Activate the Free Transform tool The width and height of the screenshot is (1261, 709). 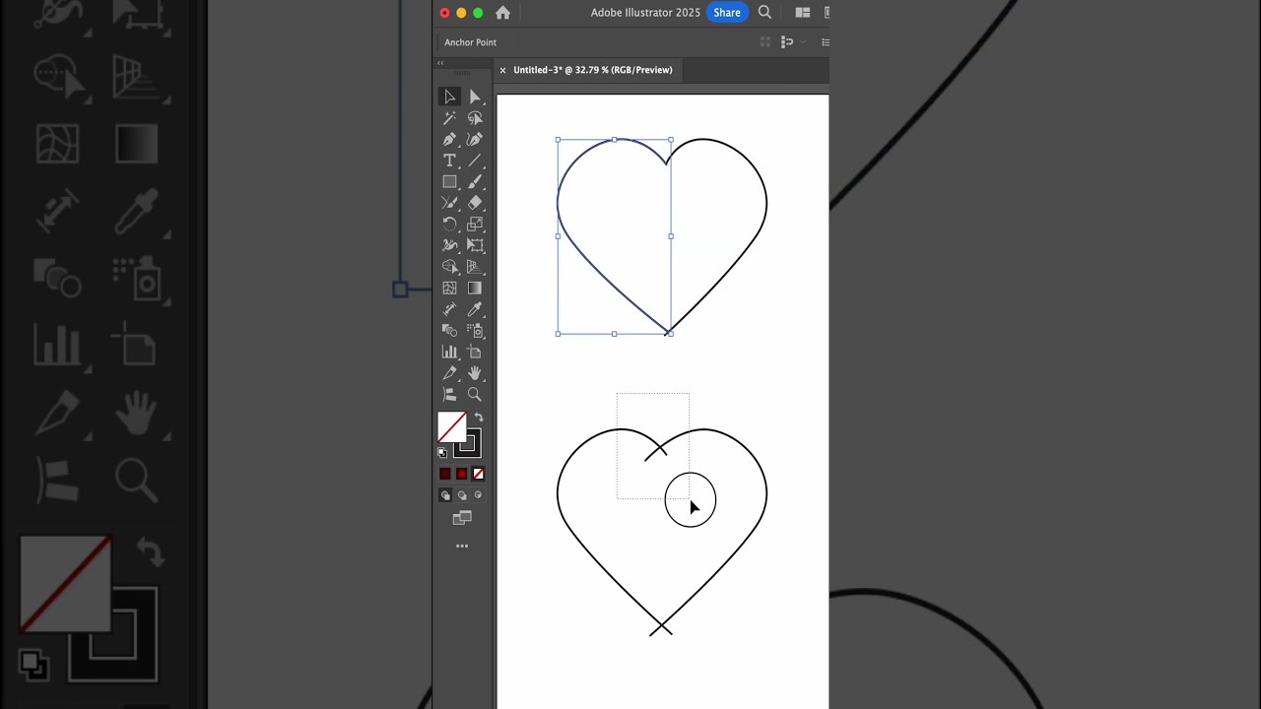pyautogui.click(x=475, y=245)
